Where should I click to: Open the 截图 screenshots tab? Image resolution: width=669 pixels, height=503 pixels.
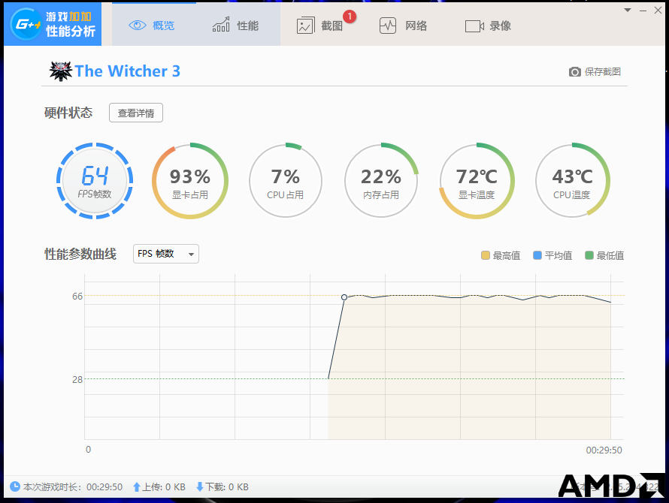click(x=322, y=25)
